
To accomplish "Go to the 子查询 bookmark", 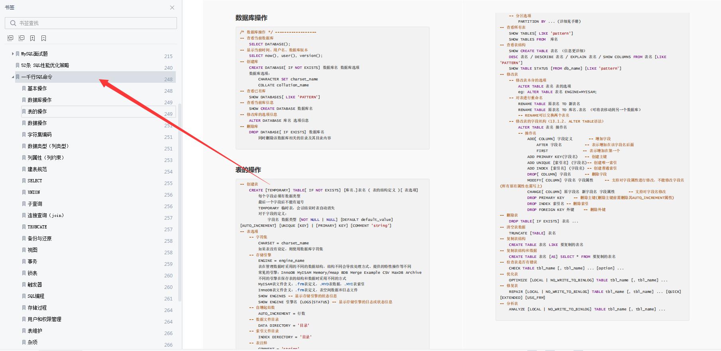I will click(x=35, y=204).
